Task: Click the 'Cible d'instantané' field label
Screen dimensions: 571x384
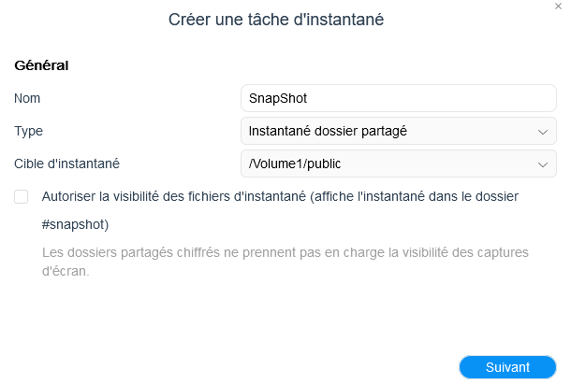Action: [x=66, y=164]
